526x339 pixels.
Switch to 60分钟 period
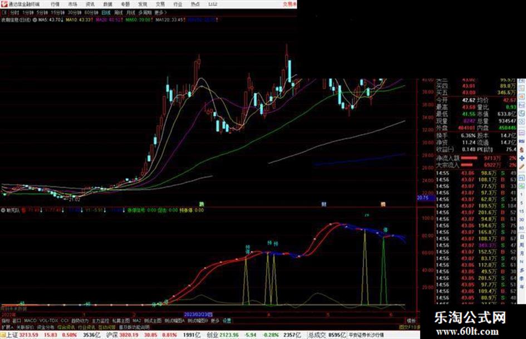point(91,12)
